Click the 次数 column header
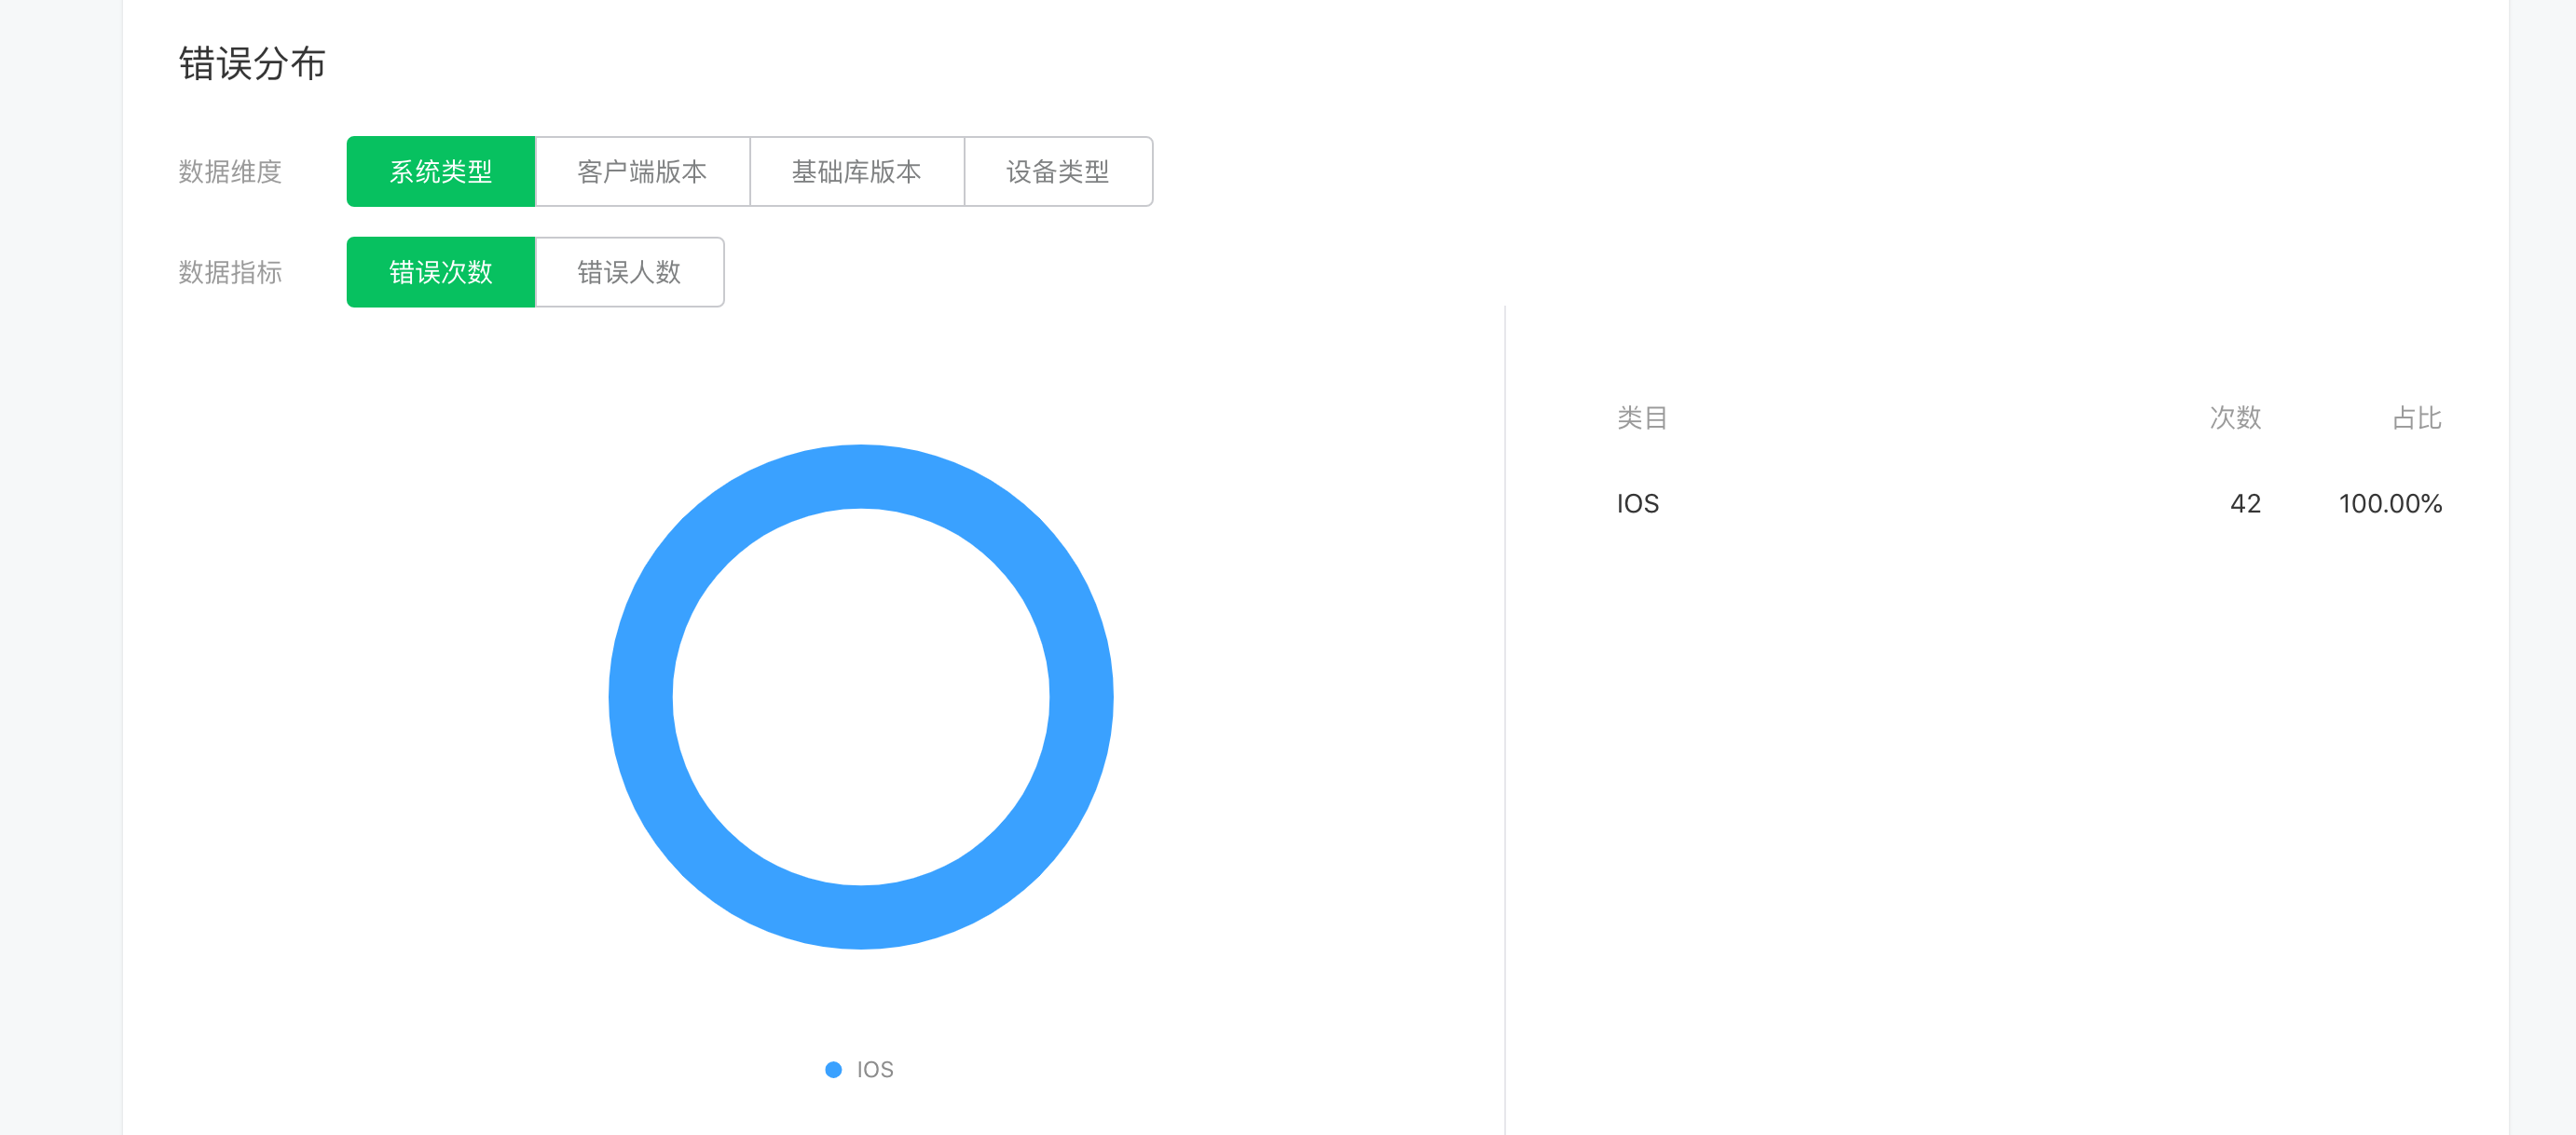 coord(2234,417)
